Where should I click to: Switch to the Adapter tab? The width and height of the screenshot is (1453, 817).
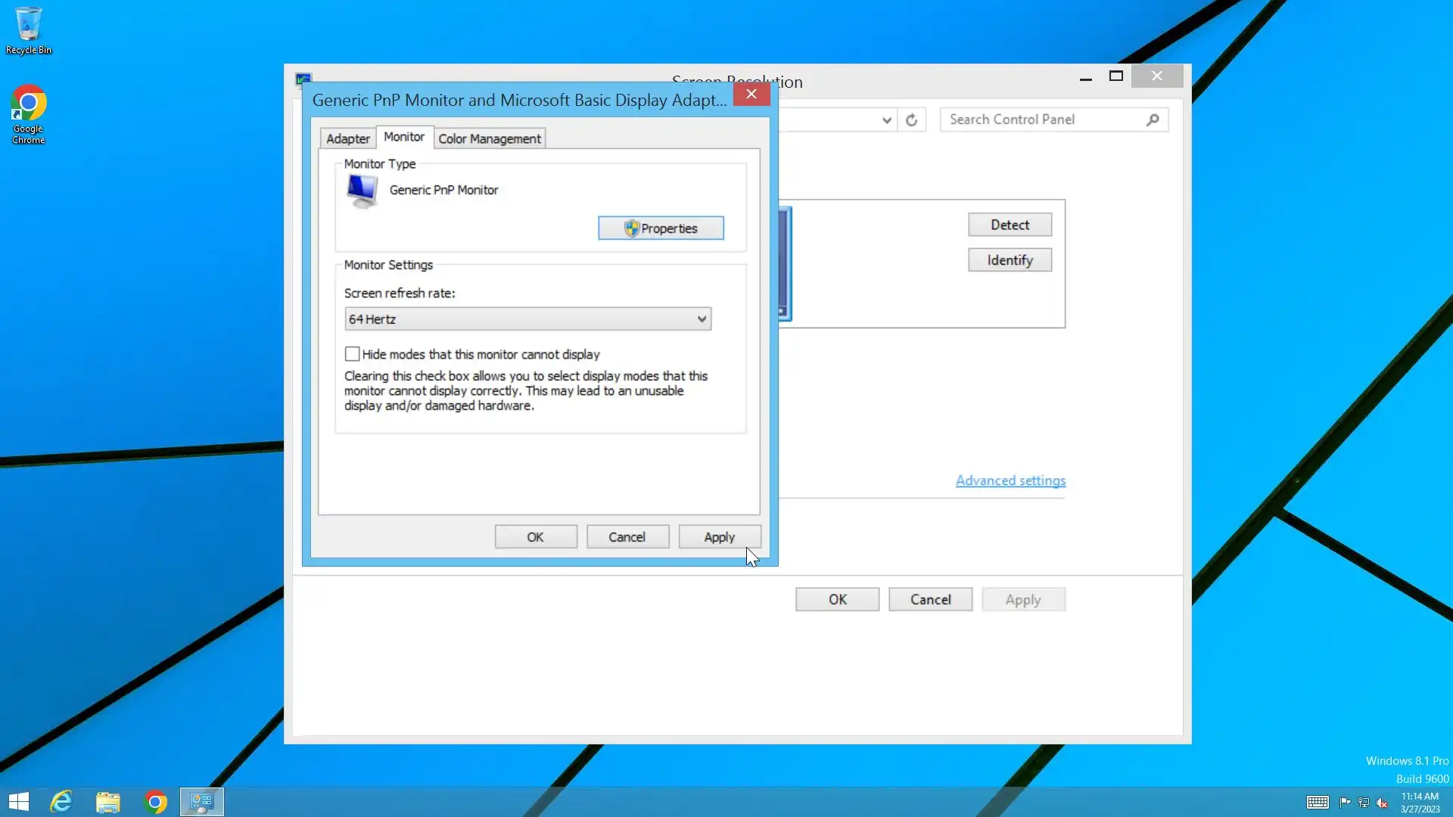click(x=347, y=138)
